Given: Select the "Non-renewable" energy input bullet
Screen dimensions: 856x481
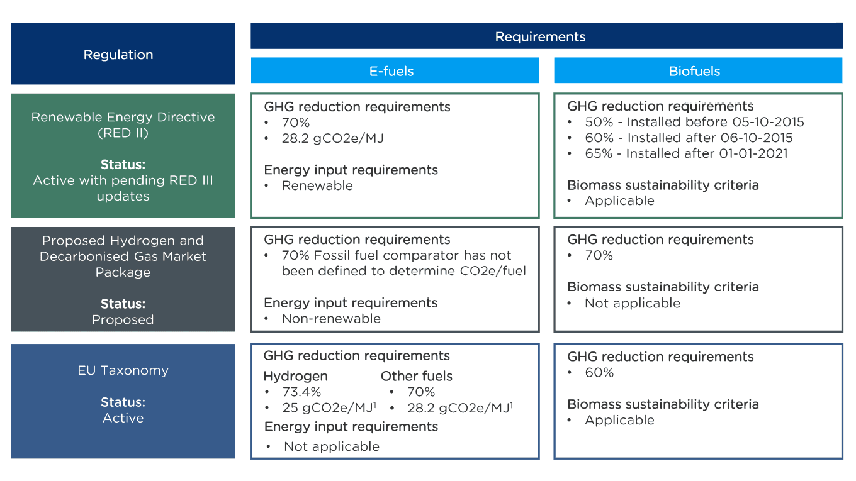Looking at the screenshot, I should [331, 318].
